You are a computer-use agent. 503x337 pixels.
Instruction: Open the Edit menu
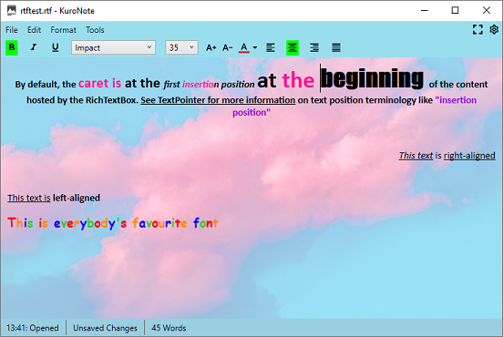coord(34,30)
